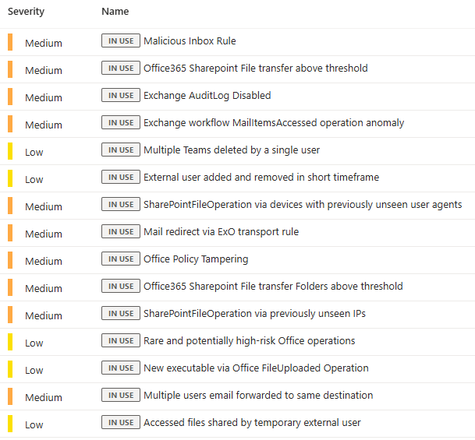Click IN USE badge for Mail redirect via ExO

click(121, 231)
